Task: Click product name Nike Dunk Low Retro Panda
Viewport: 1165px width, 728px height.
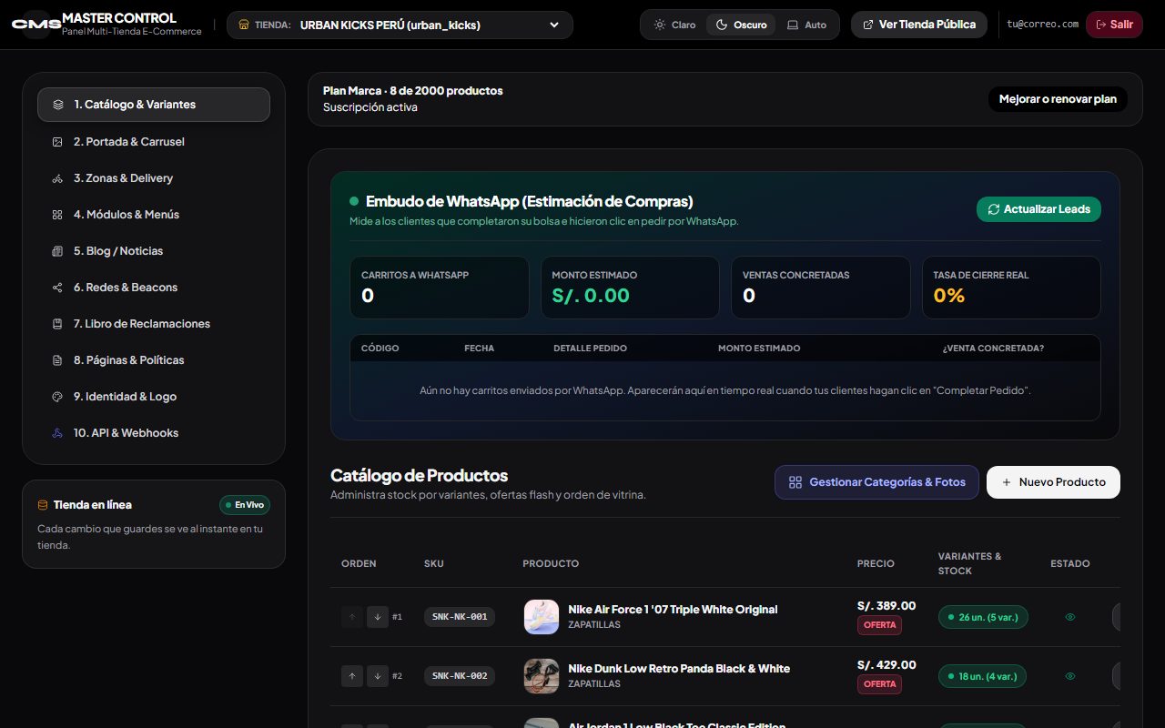Action: [679, 669]
